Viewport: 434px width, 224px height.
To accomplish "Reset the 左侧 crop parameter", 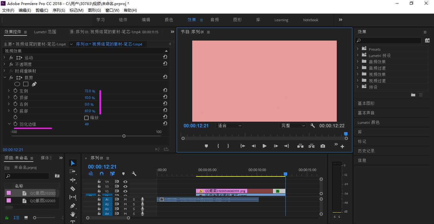I will tap(165, 91).
